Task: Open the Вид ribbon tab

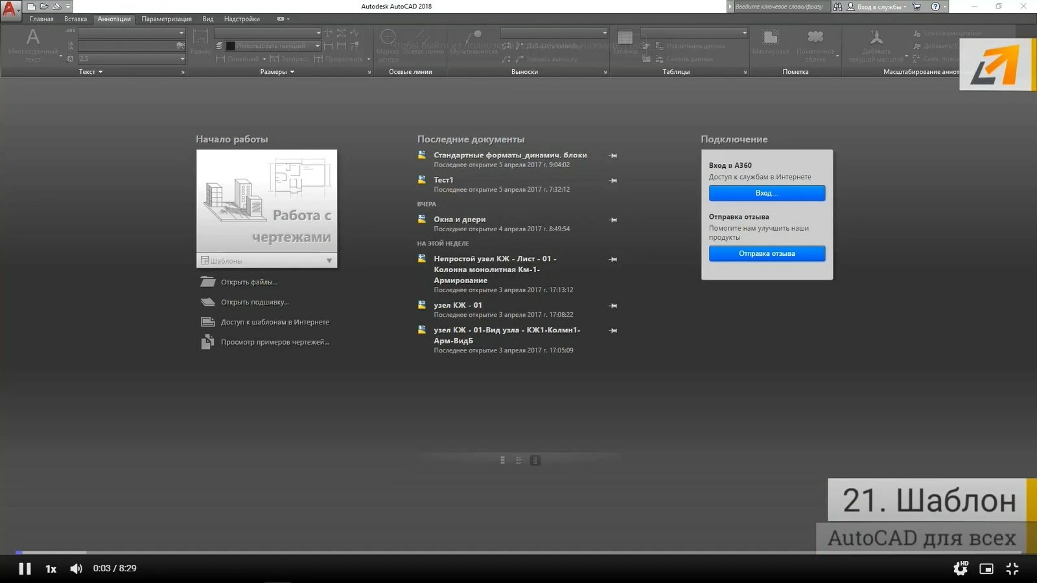Action: click(208, 19)
